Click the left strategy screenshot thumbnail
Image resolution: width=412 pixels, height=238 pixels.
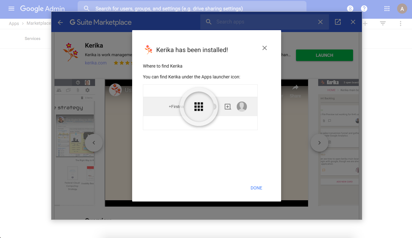[x=74, y=142]
